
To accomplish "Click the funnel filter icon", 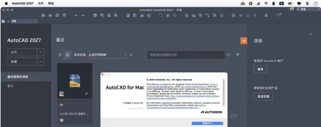I will tap(237, 55).
